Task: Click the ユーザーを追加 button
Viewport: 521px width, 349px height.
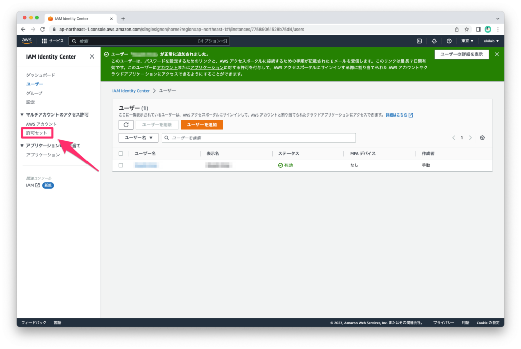Action: pos(201,125)
